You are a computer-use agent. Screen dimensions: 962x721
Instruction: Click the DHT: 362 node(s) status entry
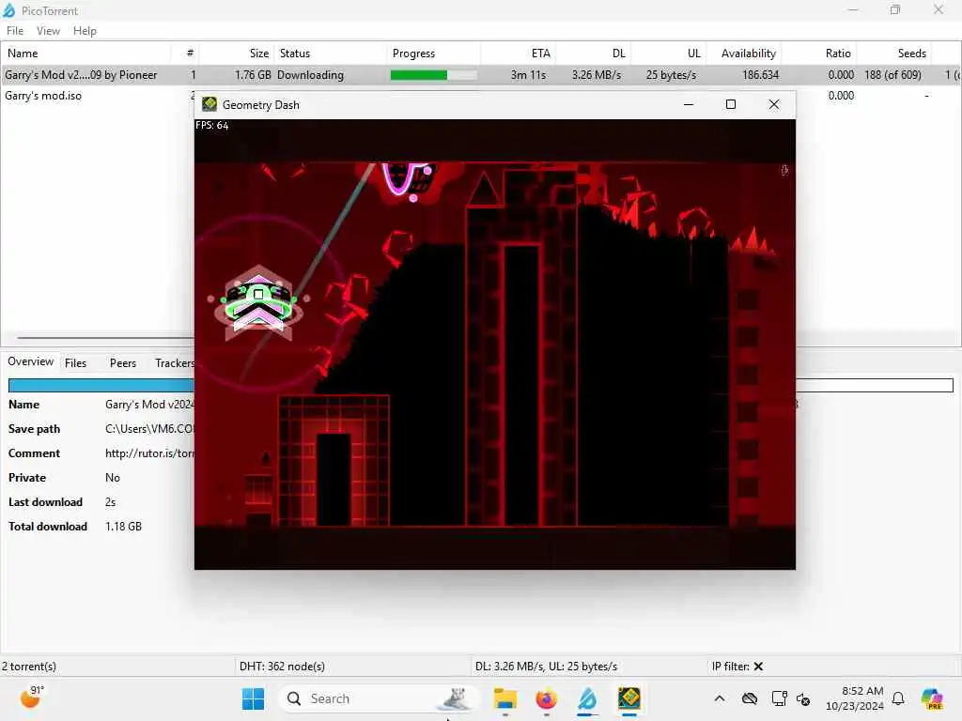(x=282, y=667)
